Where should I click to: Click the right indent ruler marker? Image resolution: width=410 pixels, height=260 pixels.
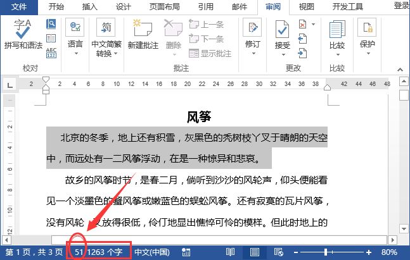point(327,87)
